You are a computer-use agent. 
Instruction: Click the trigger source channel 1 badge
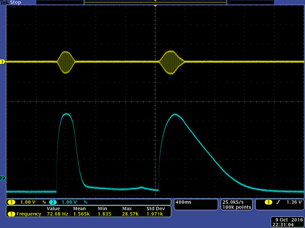[x=268, y=202]
